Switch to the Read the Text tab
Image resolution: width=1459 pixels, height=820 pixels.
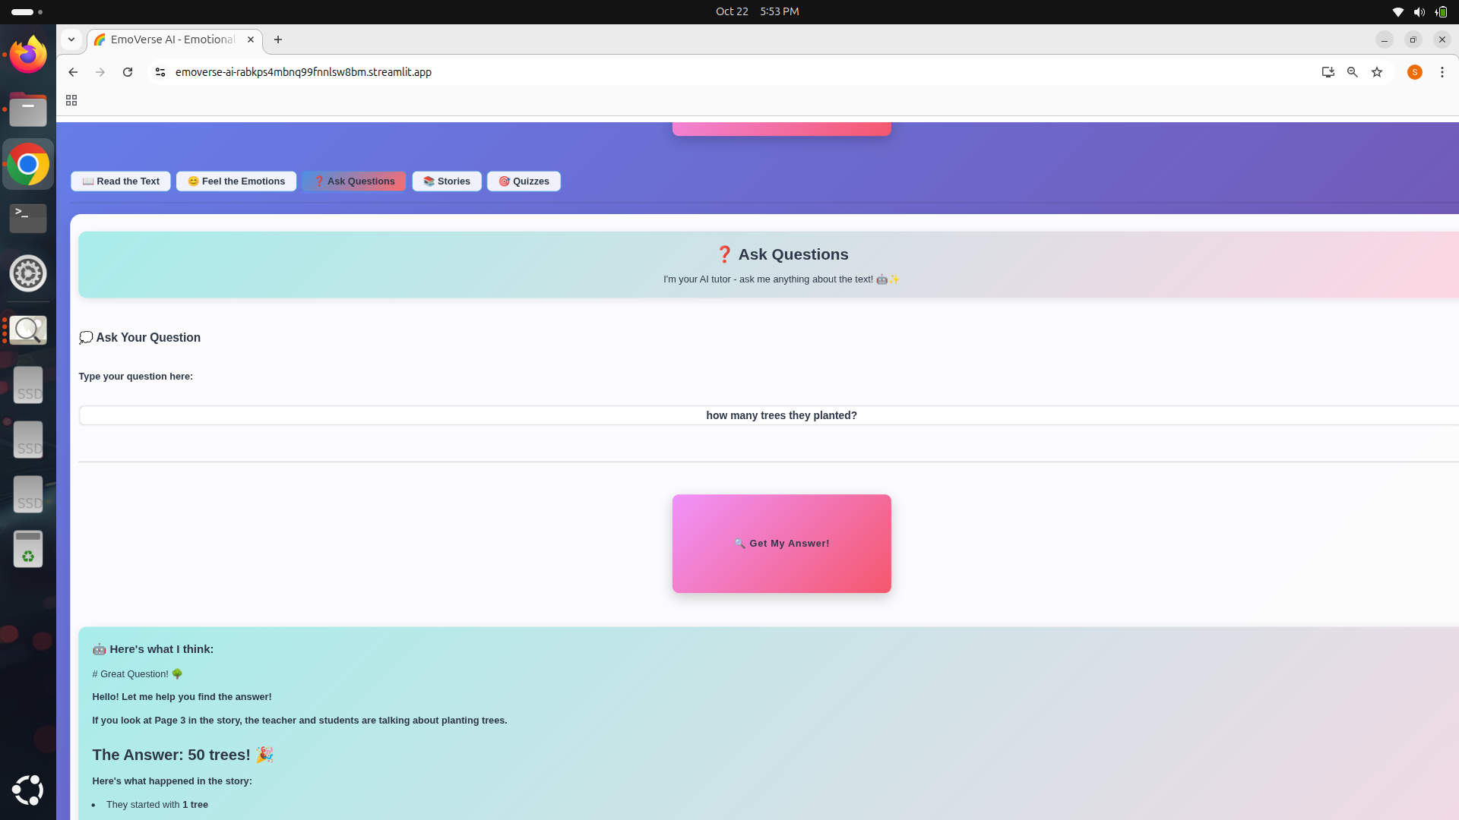(121, 181)
